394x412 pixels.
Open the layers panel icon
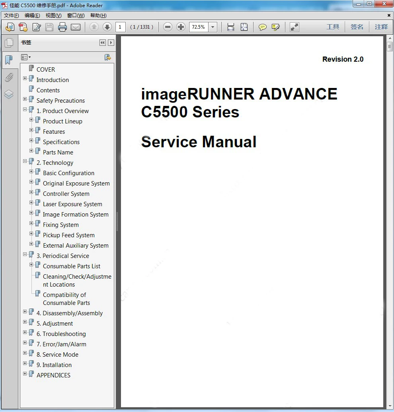click(x=9, y=94)
